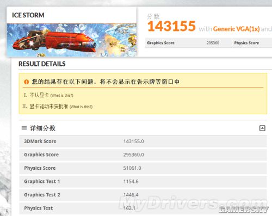
Task: Click the value 295360.0
Action: [x=134, y=155]
